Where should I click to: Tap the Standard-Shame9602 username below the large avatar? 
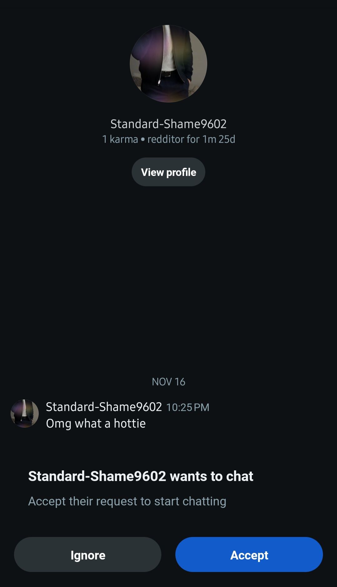(168, 124)
